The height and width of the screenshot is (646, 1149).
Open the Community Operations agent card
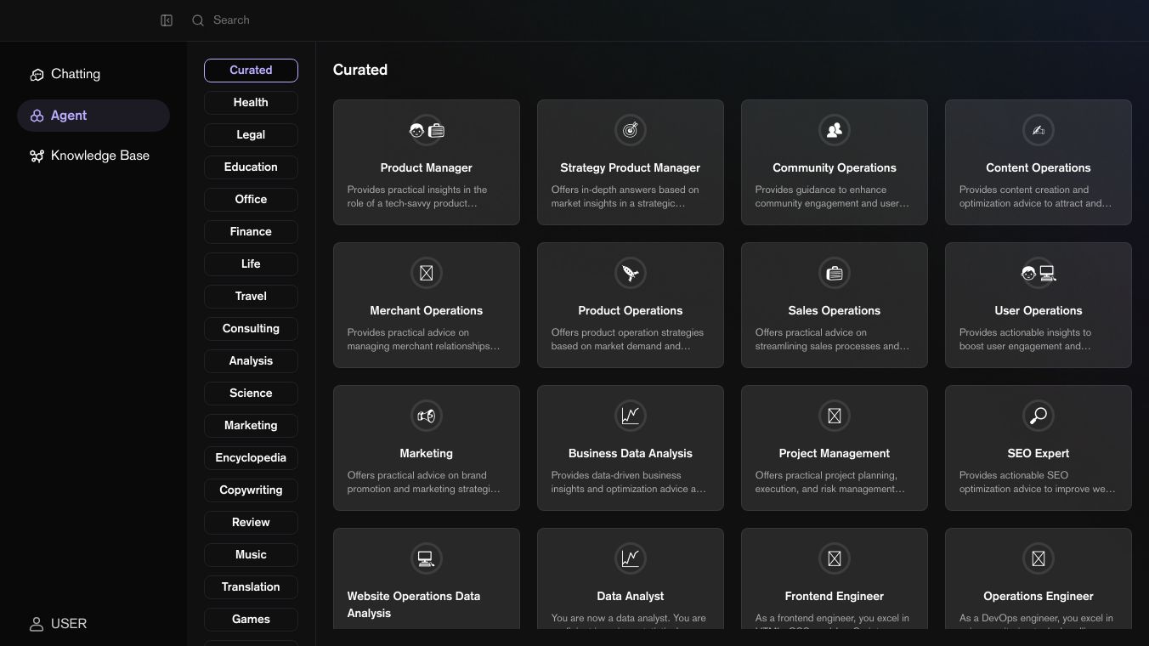[x=834, y=162]
